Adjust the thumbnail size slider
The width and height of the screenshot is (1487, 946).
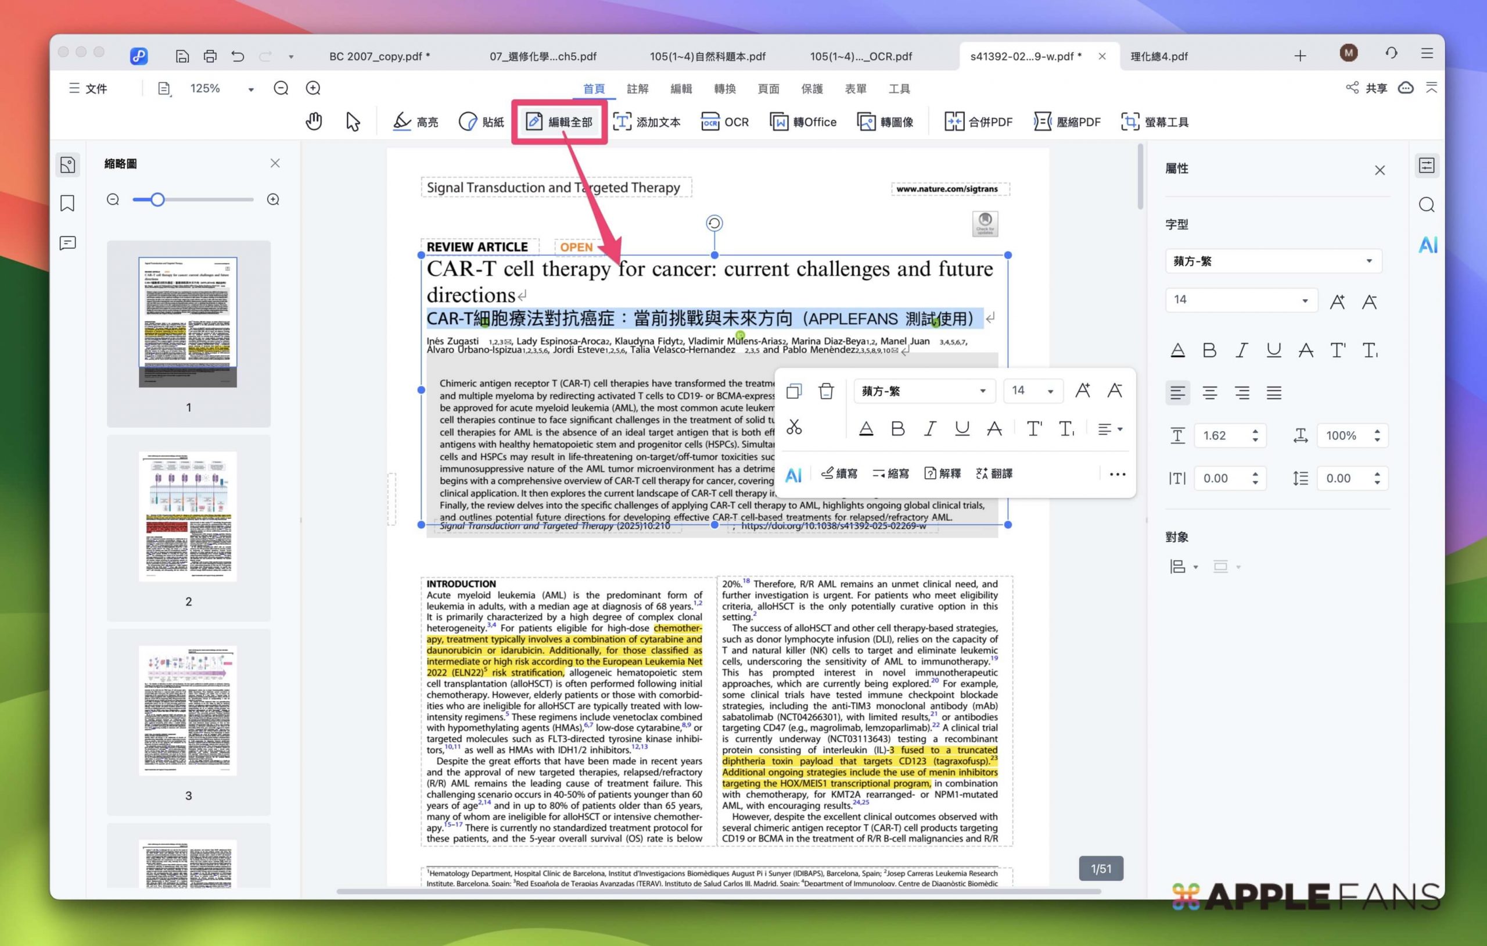159,199
